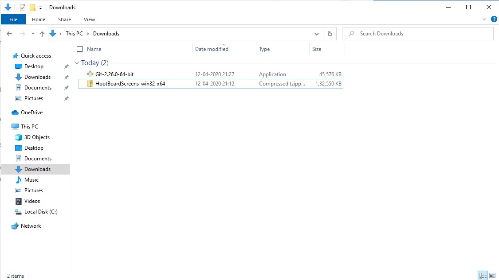Click Properties icon in quick access toolbar
Viewport: 499px width, 280px height.
coord(23,8)
